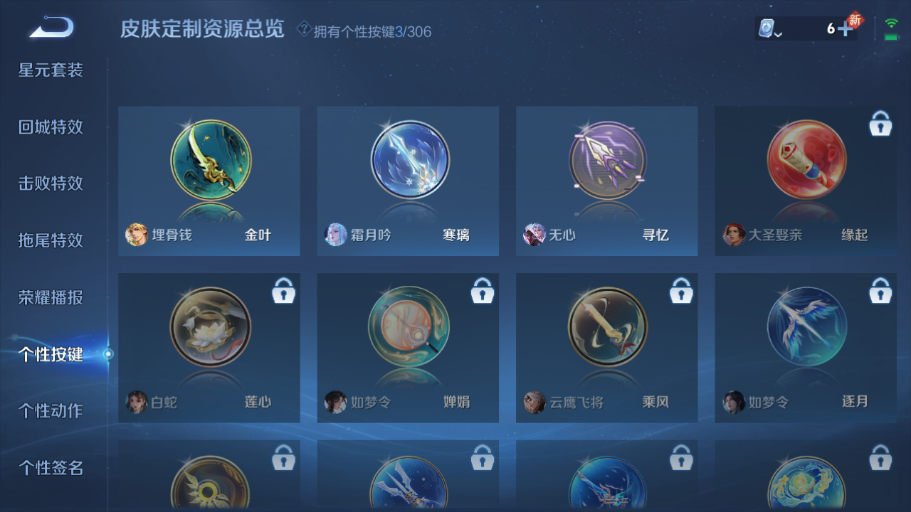Click the lock icon on 莲心 card

point(283,291)
